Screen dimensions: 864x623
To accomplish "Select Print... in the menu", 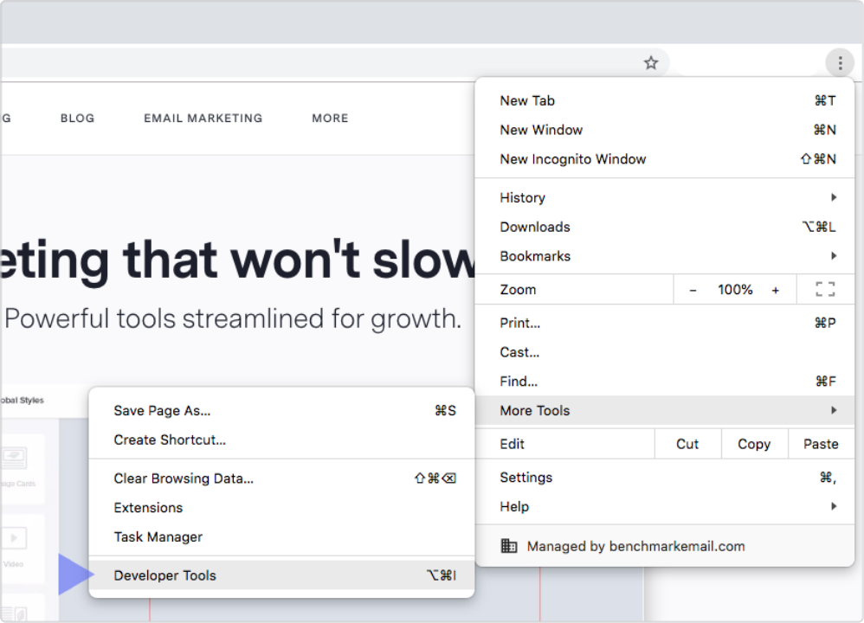I will [x=665, y=323].
